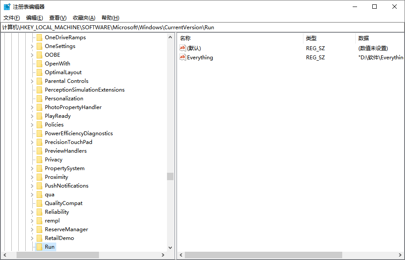
Task: Expand the PushNotifications key
Action: pos(32,186)
